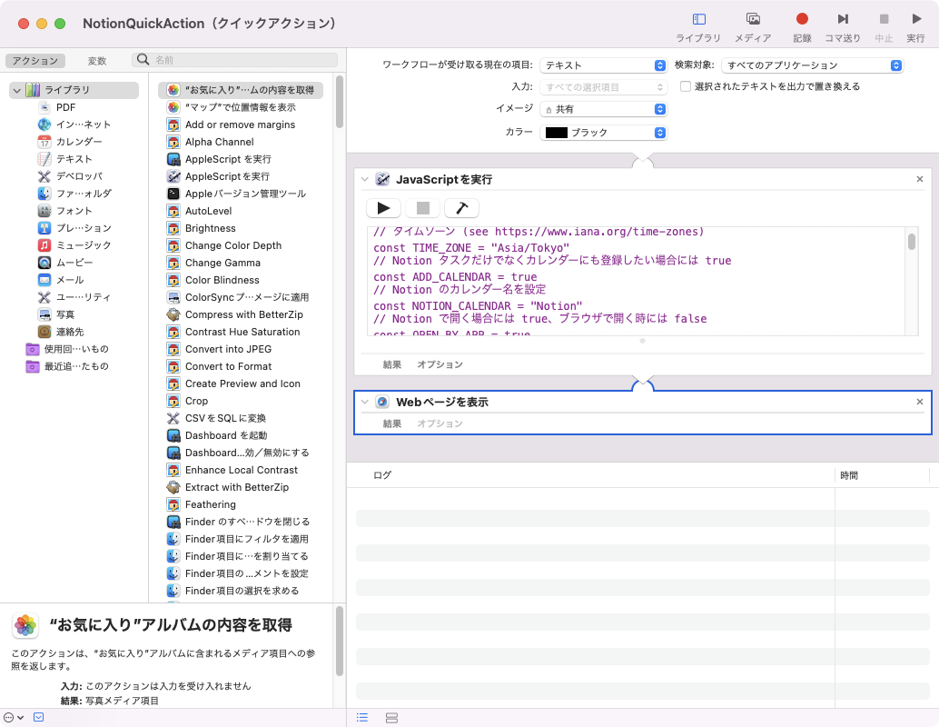The height and width of the screenshot is (727, 939).
Task: Run the JavaScript action with its play button
Action: (x=383, y=208)
